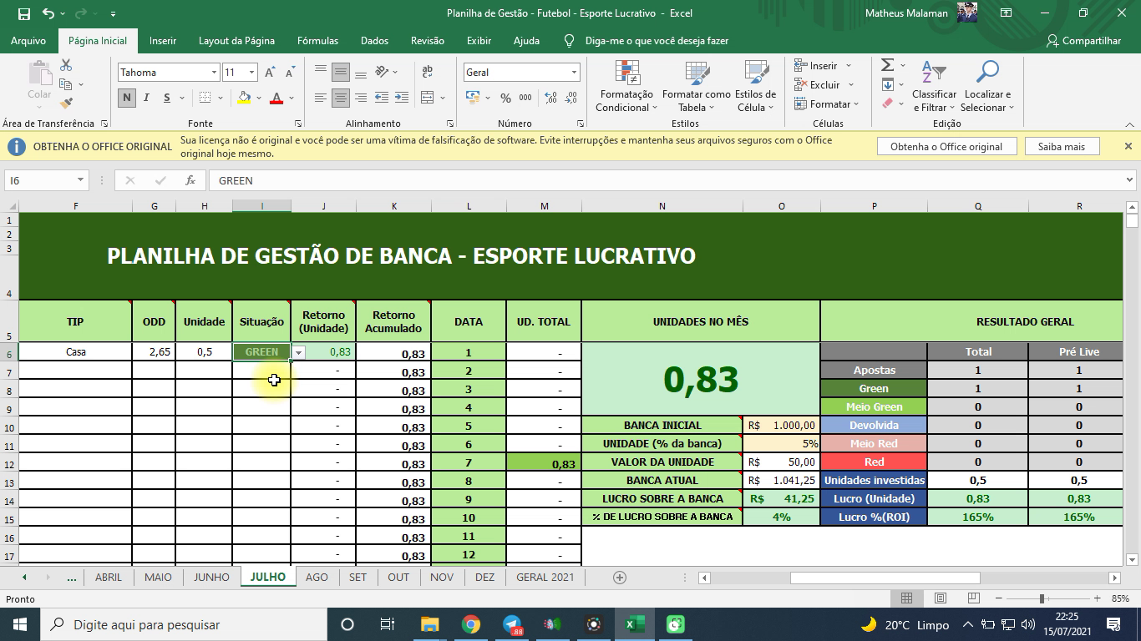
Task: Click the Fill down icon
Action: pos(888,84)
